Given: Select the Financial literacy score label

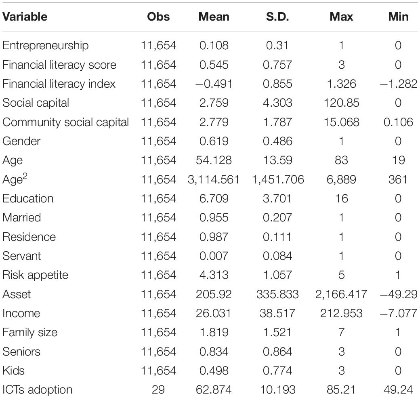Looking at the screenshot, I should [x=59, y=65].
